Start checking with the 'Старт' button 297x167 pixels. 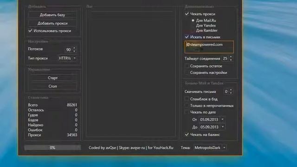(x=52, y=78)
